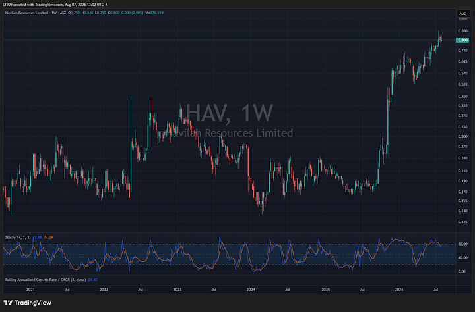This screenshot has height=312, width=475.
Task: Click the latest weekly candle near 0.800
Action: click(441, 39)
